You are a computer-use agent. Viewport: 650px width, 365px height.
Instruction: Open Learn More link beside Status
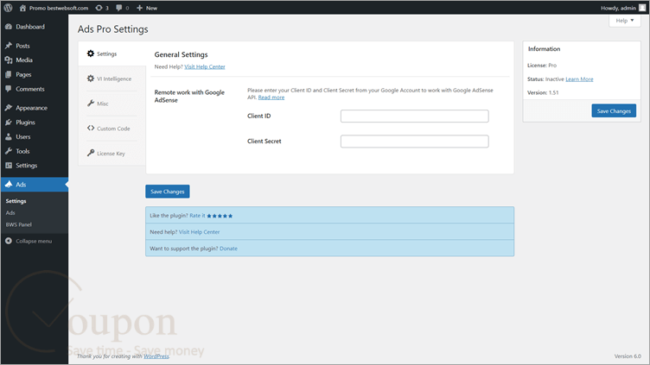tap(579, 79)
